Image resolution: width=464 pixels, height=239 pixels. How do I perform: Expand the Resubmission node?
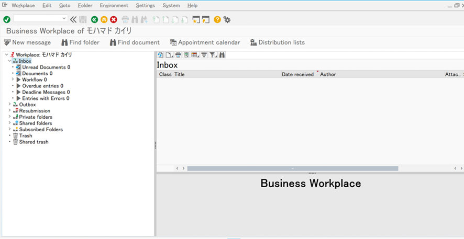click(x=9, y=110)
